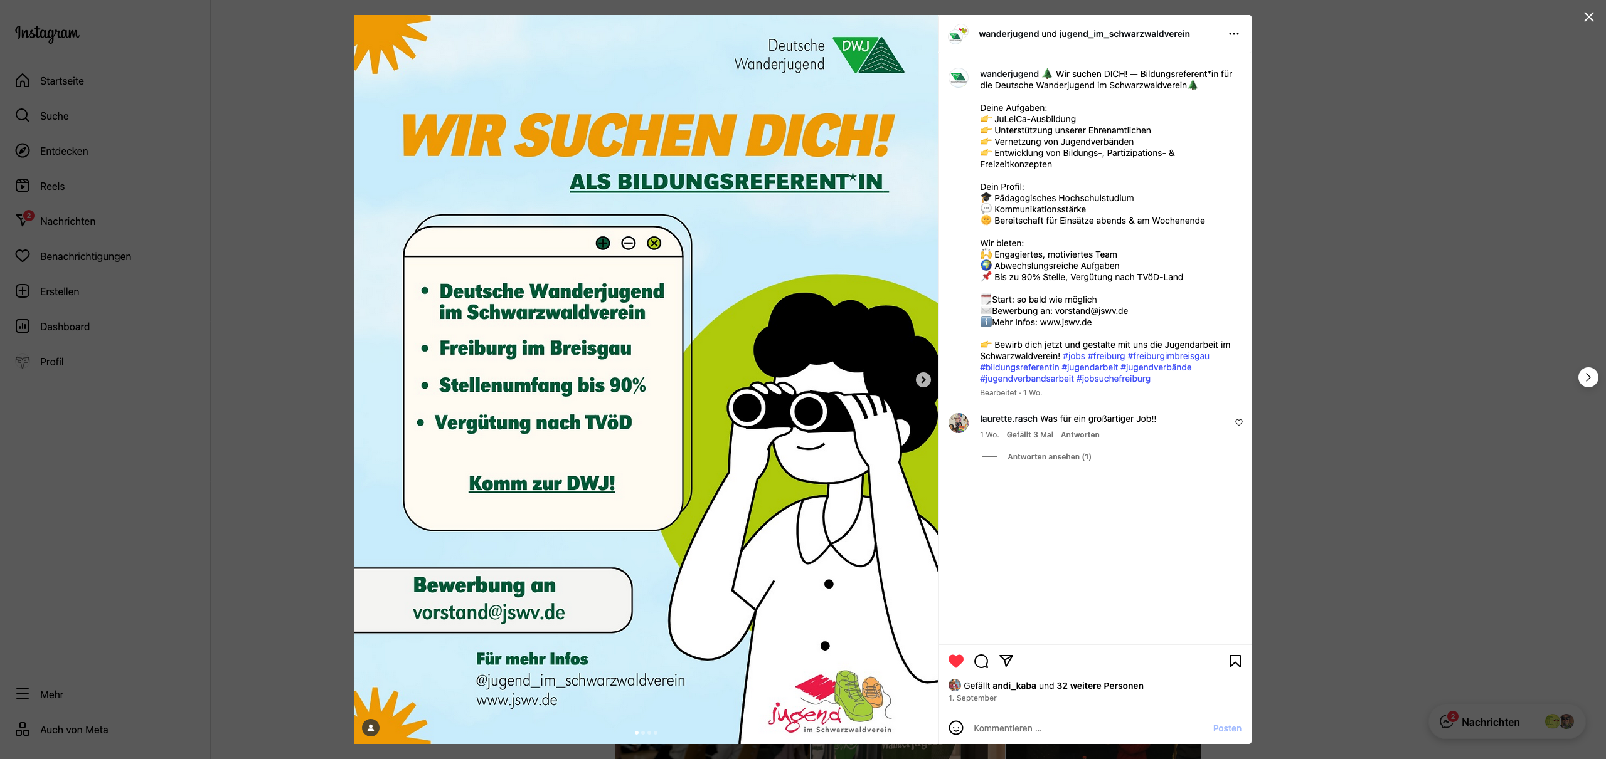Screen dimensions: 1606x759
Task: Click the #freiburg hashtag
Action: [x=1106, y=356]
